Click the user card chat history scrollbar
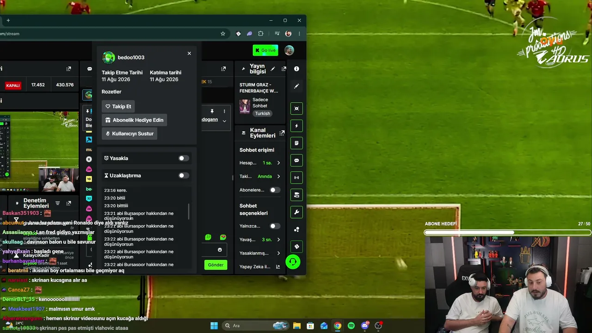 point(189,212)
